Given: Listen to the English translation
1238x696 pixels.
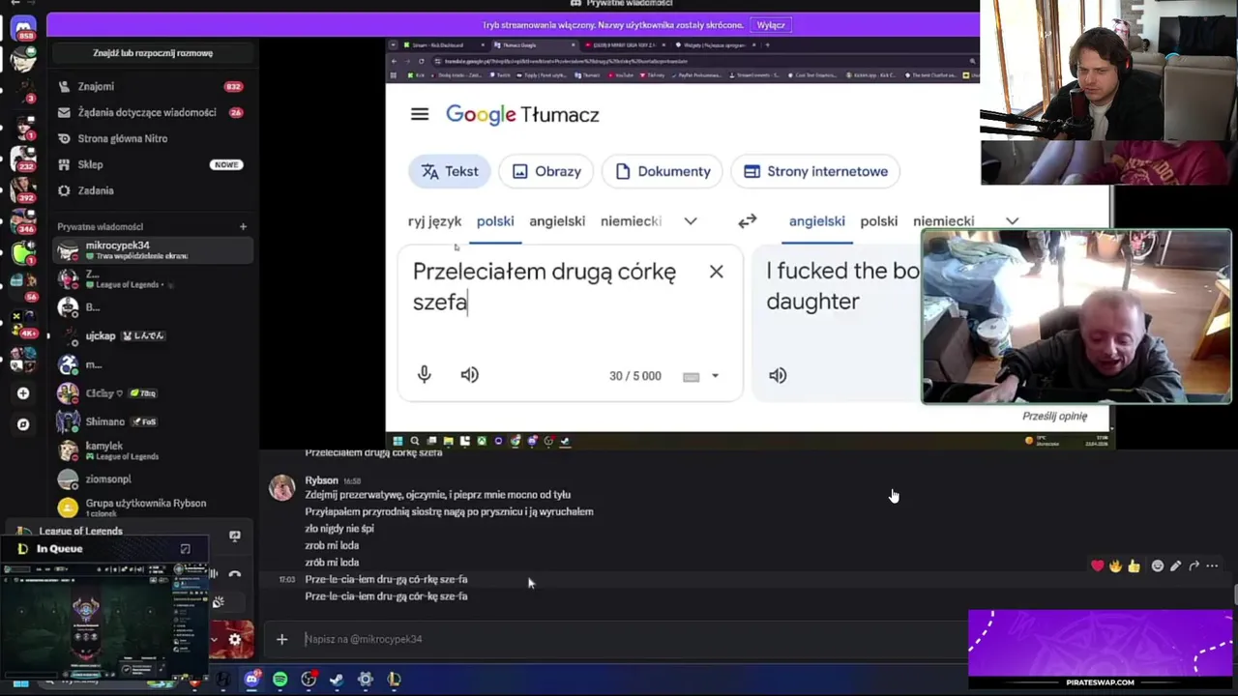Looking at the screenshot, I should coord(778,375).
